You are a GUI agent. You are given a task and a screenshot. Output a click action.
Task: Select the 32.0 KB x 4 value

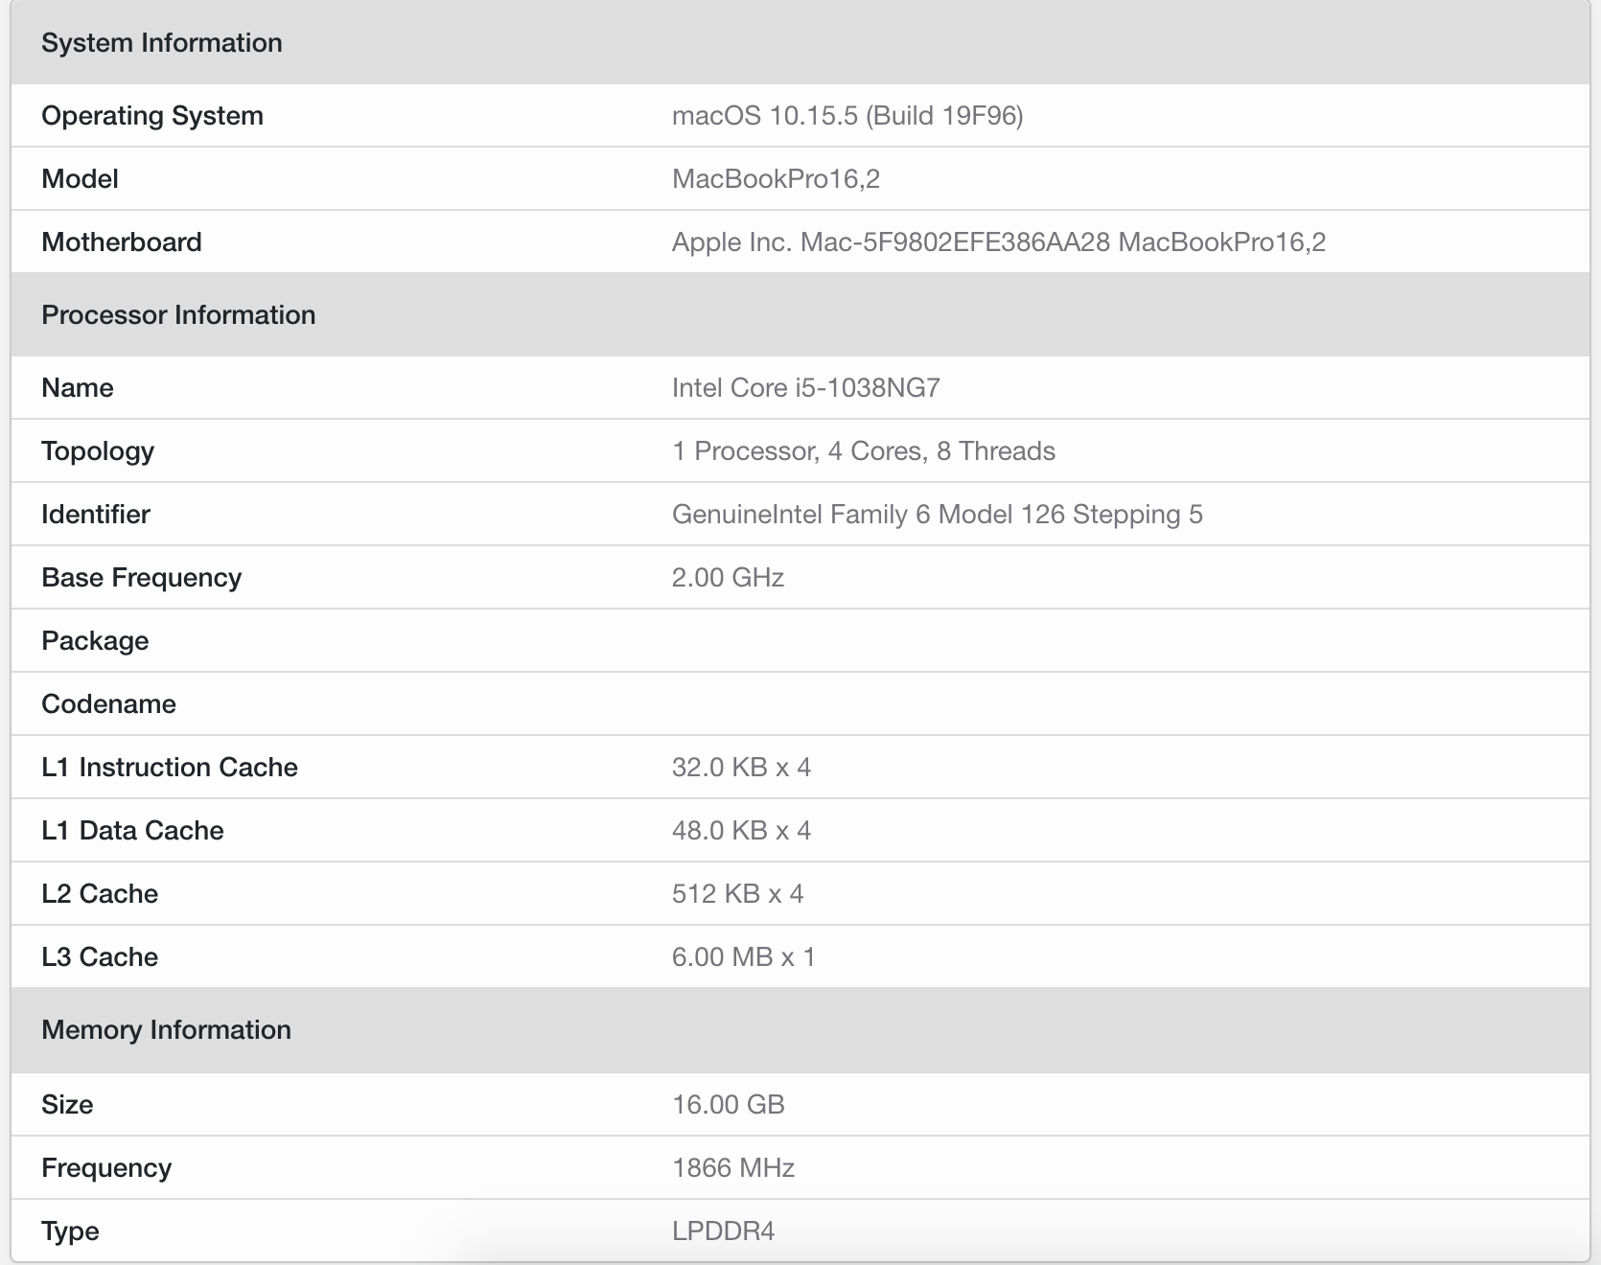point(742,768)
